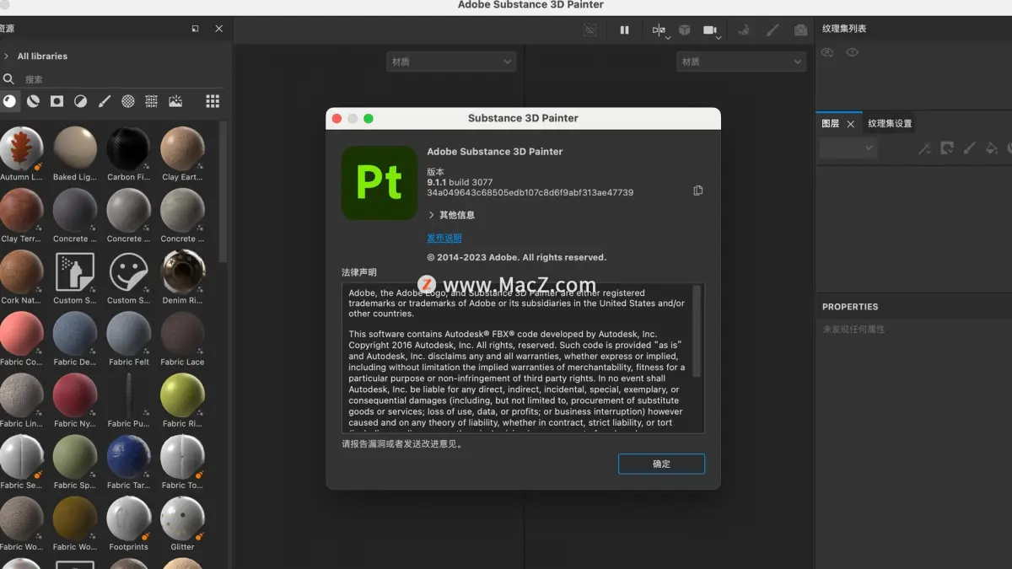
Task: Toggle the split view icon in resources panel header
Action: (195, 28)
